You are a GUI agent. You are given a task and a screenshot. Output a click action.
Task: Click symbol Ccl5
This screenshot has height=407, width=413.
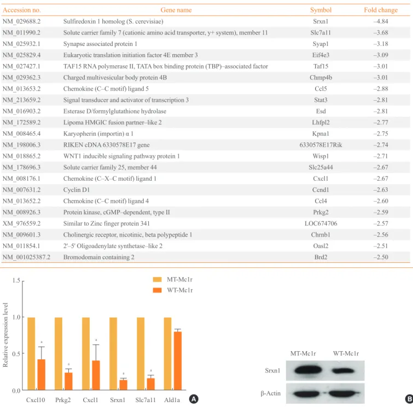(321, 89)
